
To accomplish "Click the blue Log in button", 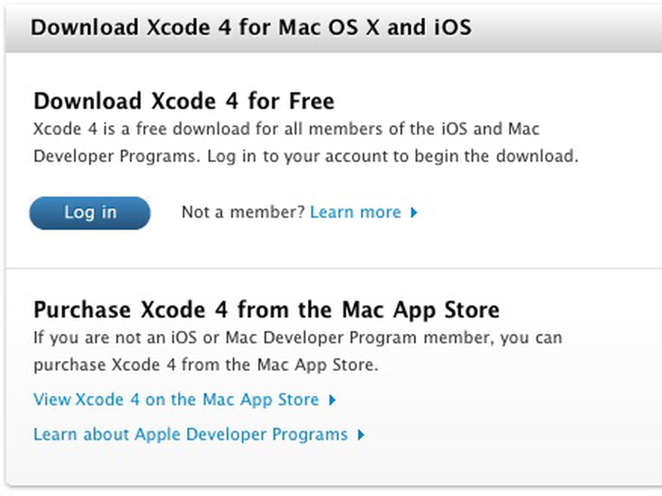I will [90, 213].
